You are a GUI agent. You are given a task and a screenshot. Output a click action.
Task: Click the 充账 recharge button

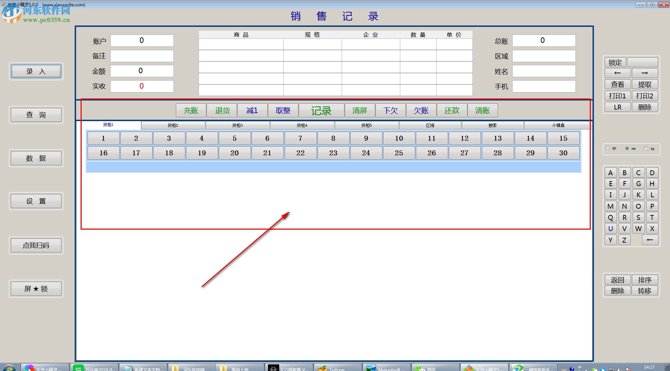[191, 111]
